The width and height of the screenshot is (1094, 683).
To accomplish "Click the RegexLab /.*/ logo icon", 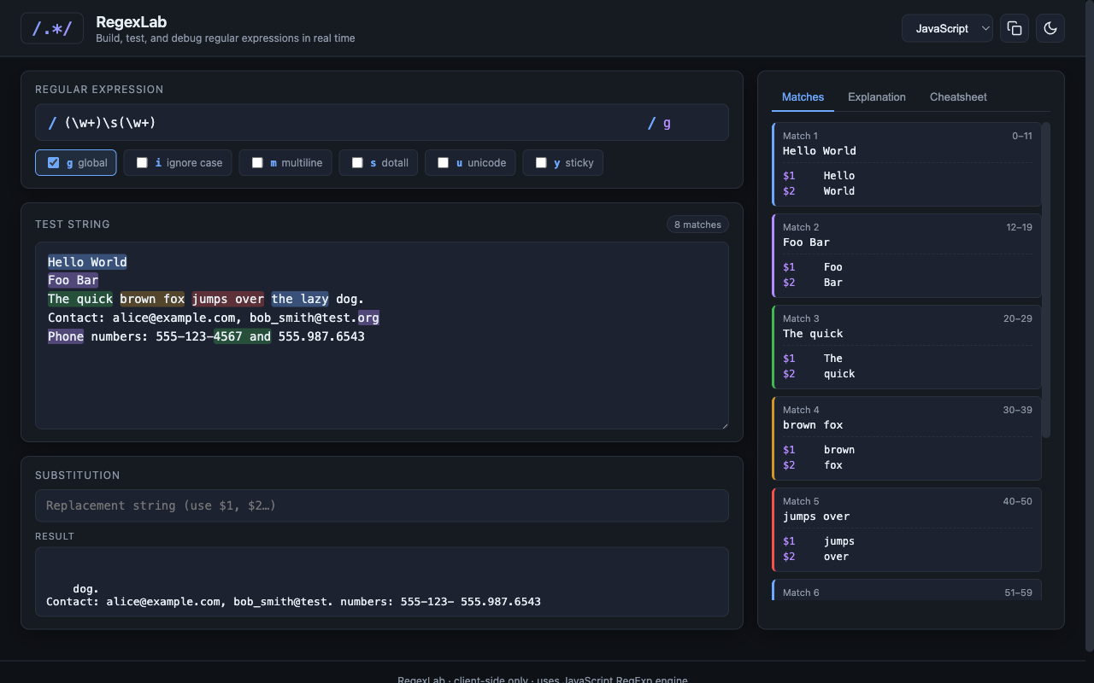I will tap(52, 28).
